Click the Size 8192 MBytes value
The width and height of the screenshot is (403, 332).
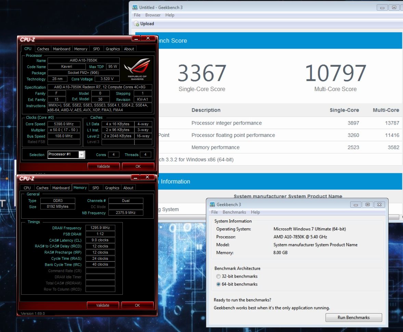tap(58, 206)
